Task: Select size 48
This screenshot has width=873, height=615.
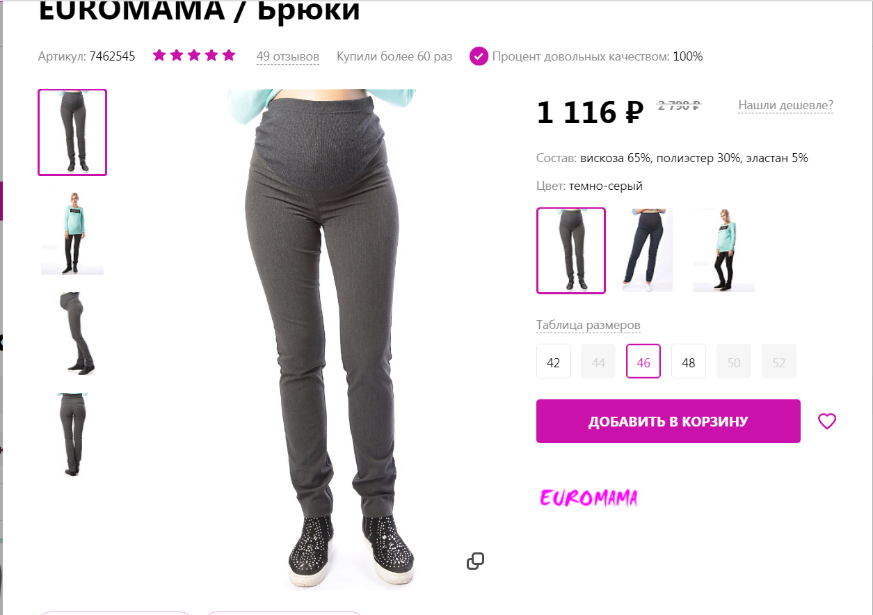Action: (689, 361)
